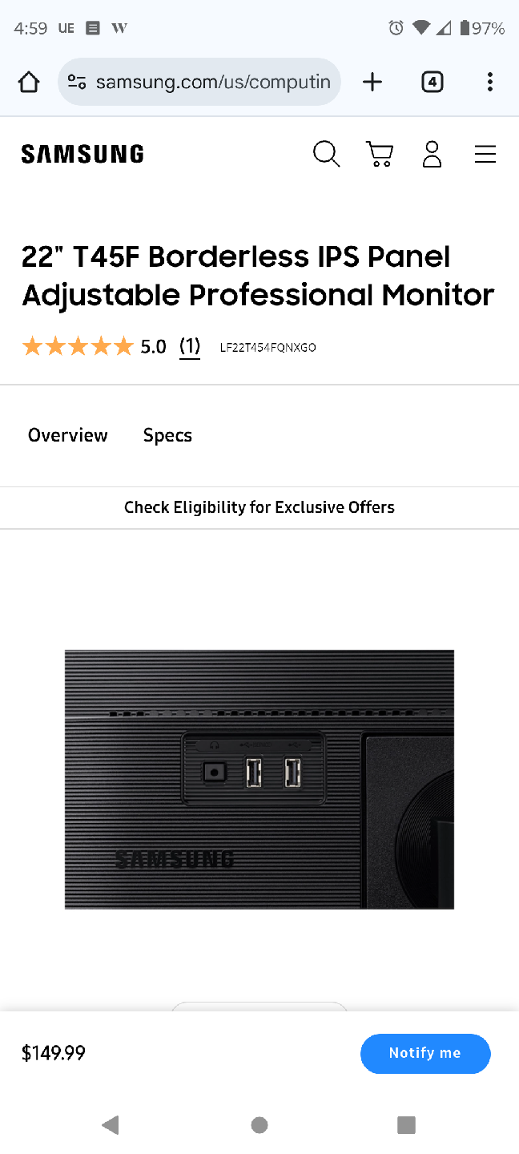This screenshot has width=519, height=1154.
Task: Tap the Chrome home icon
Action: point(29,82)
